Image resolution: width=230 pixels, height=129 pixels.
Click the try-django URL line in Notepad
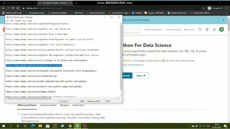pos(47,60)
